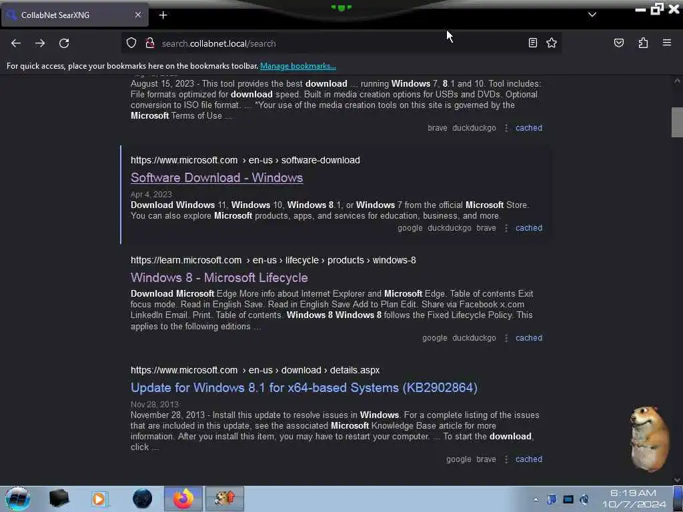Image resolution: width=683 pixels, height=512 pixels.
Task: Show hidden system tray icons arrow
Action: pos(536,499)
